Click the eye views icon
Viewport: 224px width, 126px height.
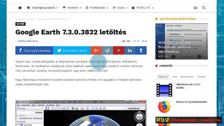pyautogui.click(x=124, y=41)
